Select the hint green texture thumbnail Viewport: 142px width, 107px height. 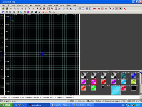[x=94, y=88]
